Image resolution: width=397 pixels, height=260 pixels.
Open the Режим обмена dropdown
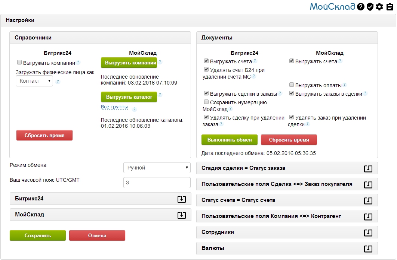[157, 168]
